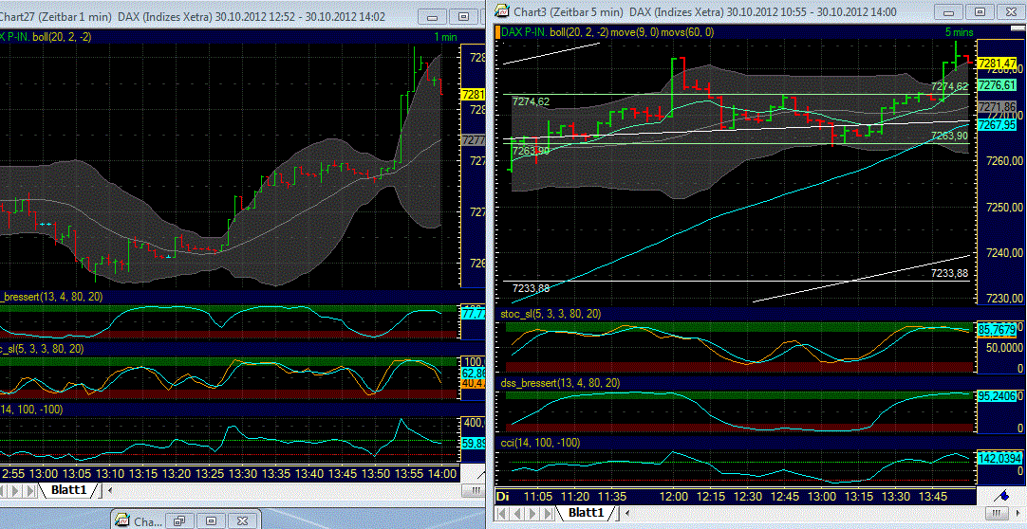
Task: Click the minimized Cha... window icon
Action: click(122, 521)
